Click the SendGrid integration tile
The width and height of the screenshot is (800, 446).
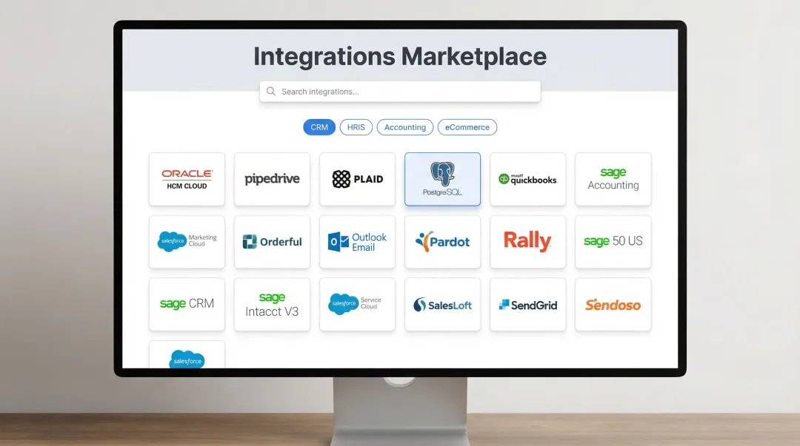[527, 305]
